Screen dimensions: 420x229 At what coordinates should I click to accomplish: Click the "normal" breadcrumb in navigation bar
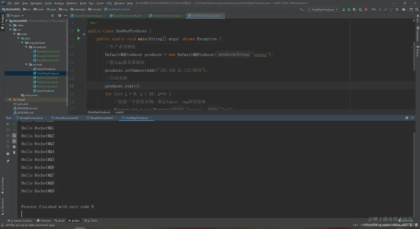coord(94,9)
